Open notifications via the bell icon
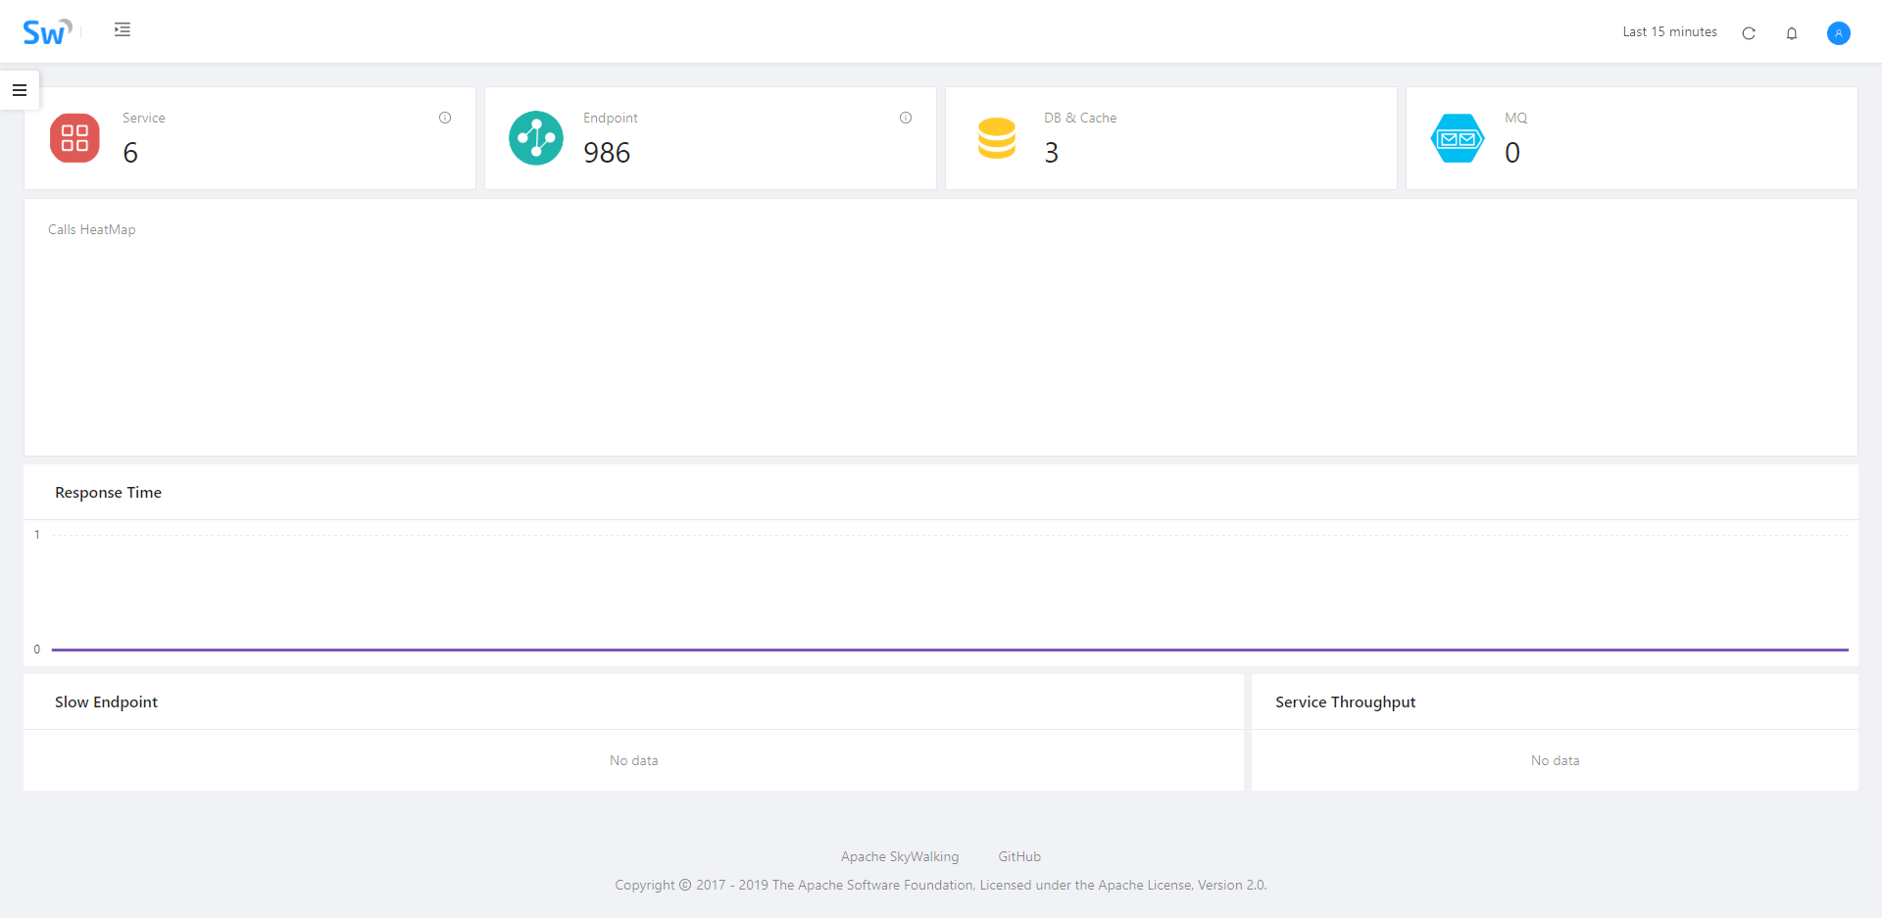Image resolution: width=1882 pixels, height=918 pixels. click(x=1792, y=32)
